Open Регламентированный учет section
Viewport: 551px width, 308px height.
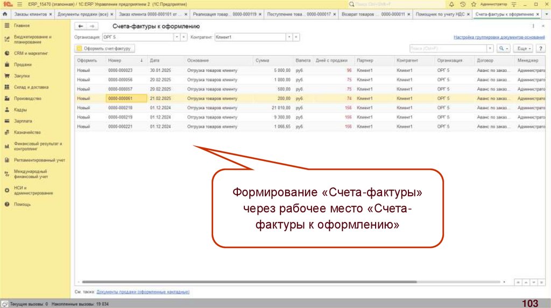tap(39, 160)
